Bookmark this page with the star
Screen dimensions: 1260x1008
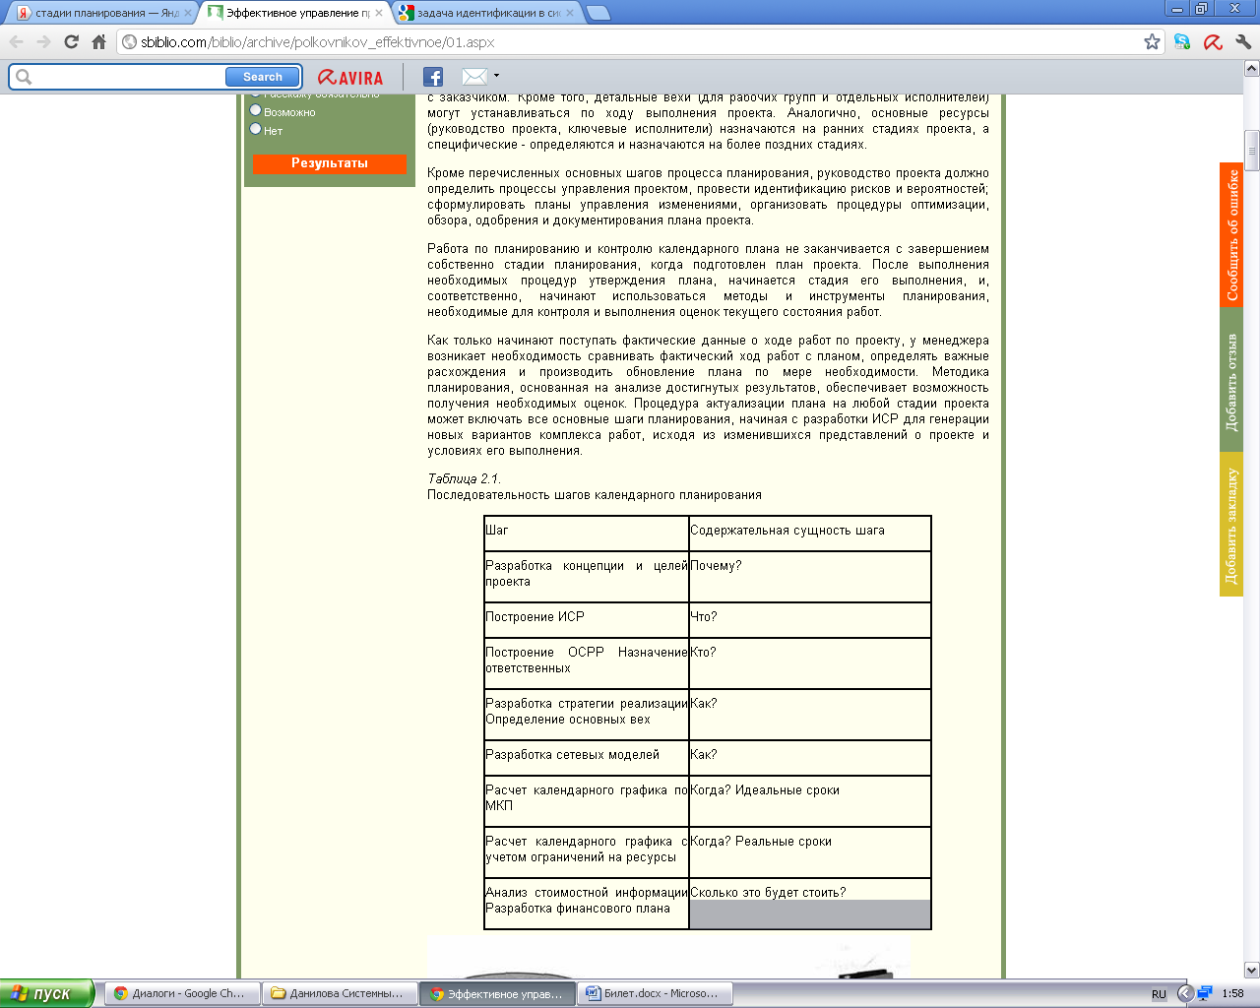point(1152,42)
